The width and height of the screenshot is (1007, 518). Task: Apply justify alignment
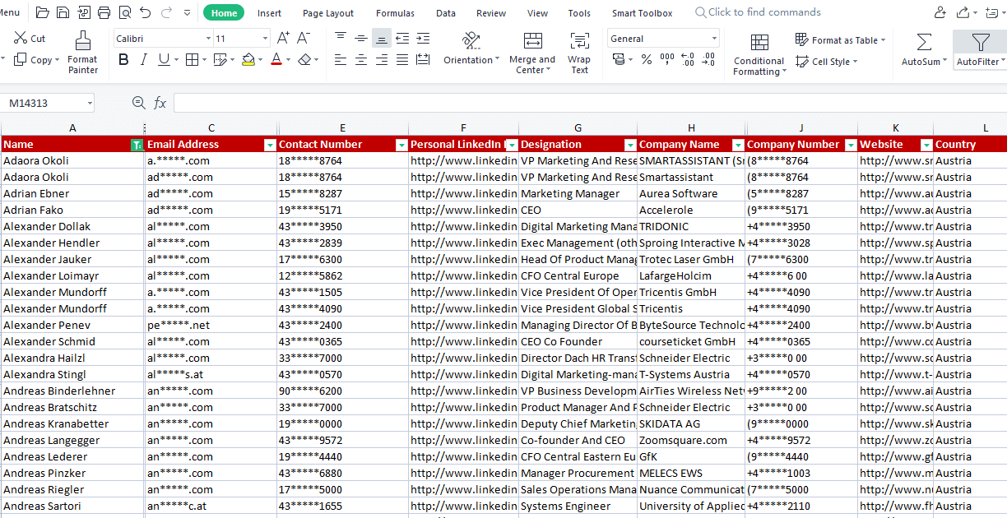[402, 60]
